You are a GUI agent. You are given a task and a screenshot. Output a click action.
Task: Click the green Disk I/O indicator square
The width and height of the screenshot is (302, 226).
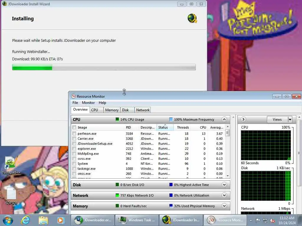click(117, 185)
